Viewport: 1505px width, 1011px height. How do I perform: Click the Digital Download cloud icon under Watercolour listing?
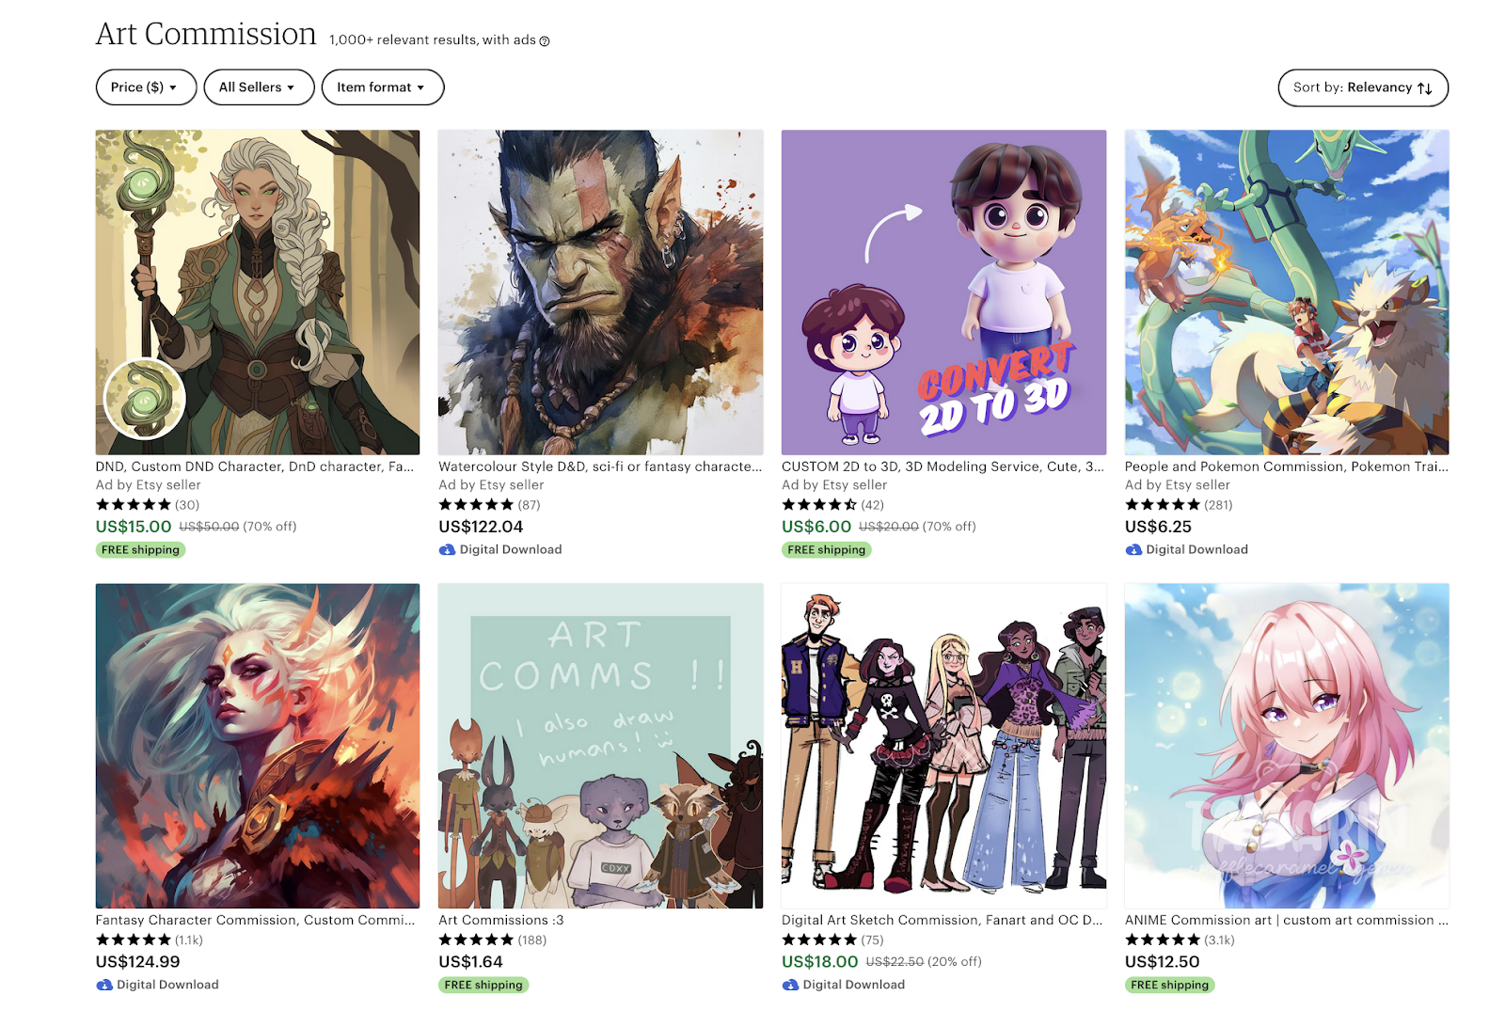(447, 549)
